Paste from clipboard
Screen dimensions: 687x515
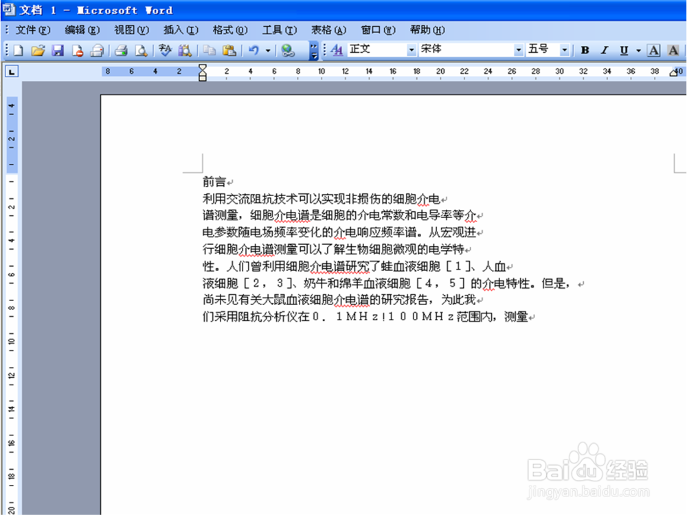click(x=229, y=49)
